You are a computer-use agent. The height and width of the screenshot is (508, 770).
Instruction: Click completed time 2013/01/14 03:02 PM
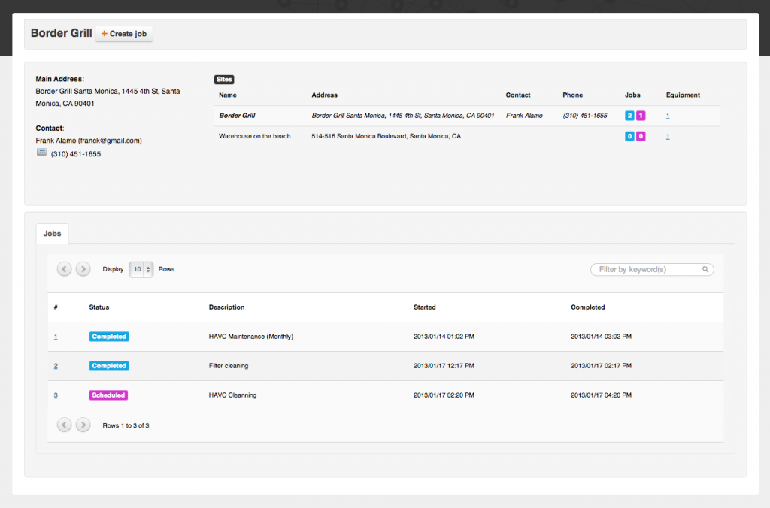pos(601,337)
